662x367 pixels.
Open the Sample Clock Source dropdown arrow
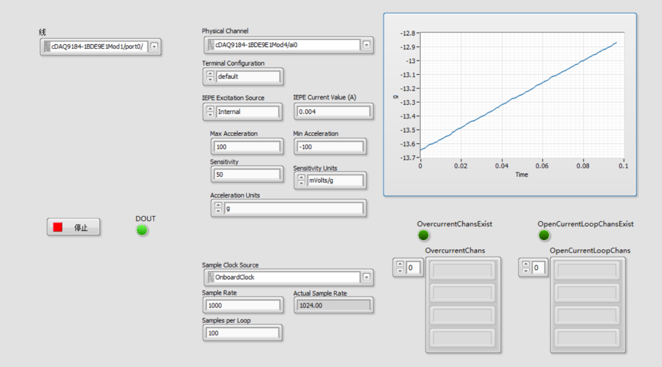coord(367,277)
